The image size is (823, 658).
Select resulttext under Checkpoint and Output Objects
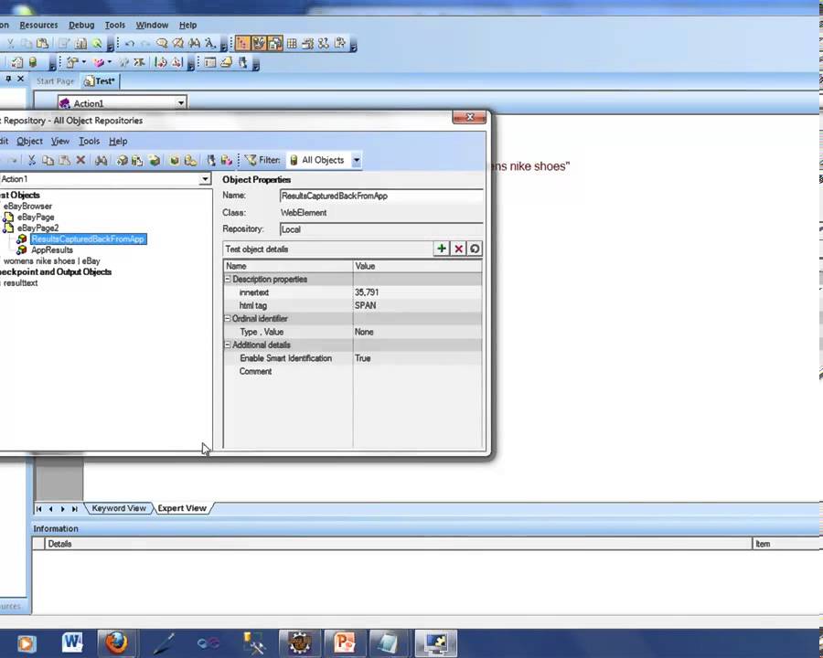pyautogui.click(x=20, y=282)
